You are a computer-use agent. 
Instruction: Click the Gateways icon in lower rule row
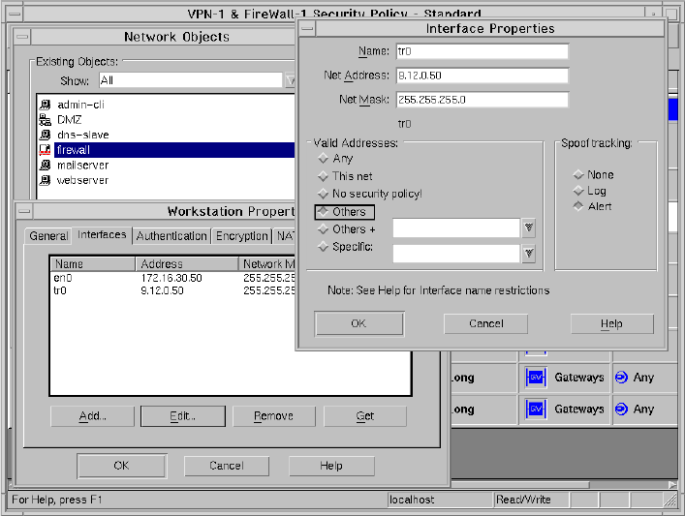(x=536, y=410)
